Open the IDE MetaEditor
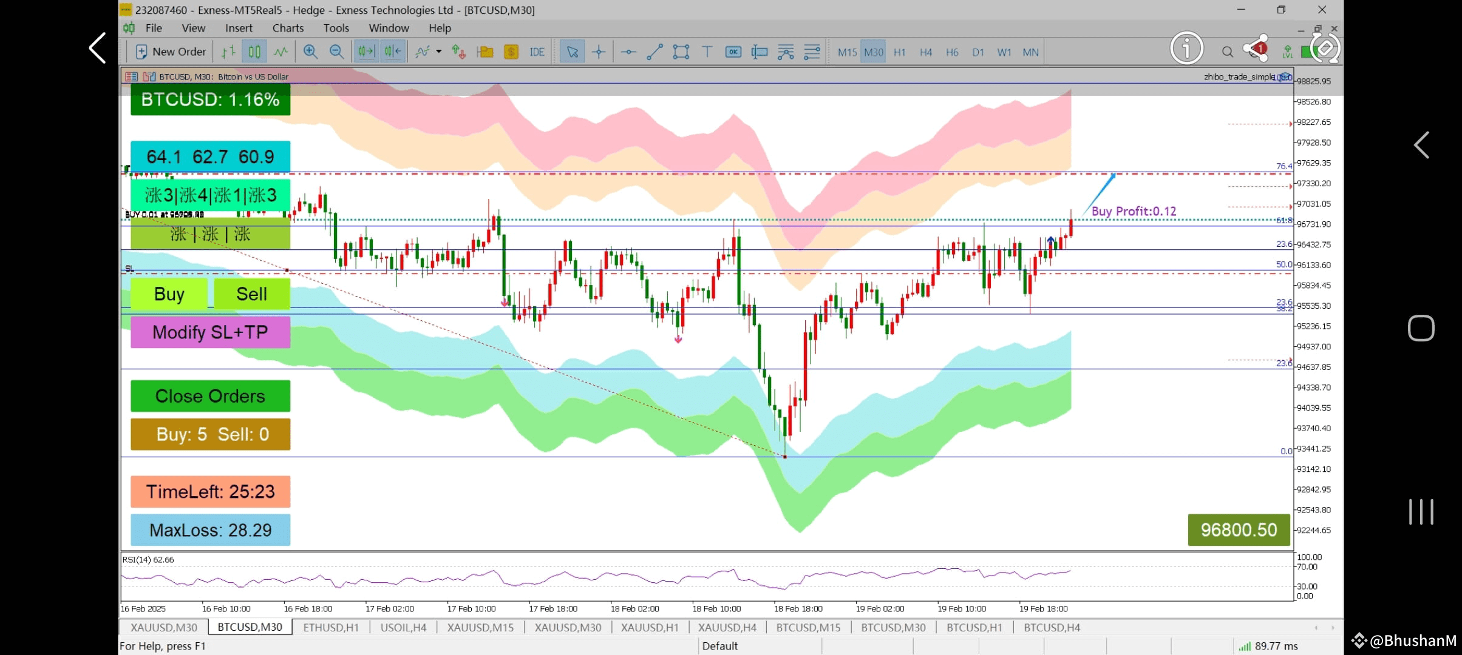The width and height of the screenshot is (1462, 655). [537, 52]
